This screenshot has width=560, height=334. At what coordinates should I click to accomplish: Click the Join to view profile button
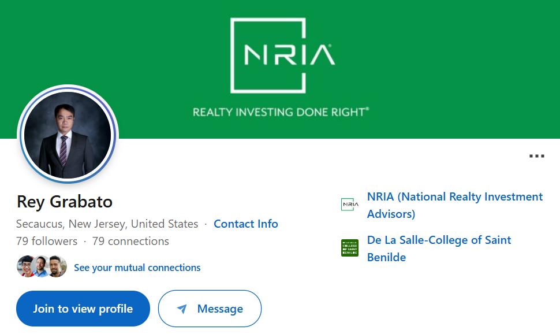[x=83, y=309]
